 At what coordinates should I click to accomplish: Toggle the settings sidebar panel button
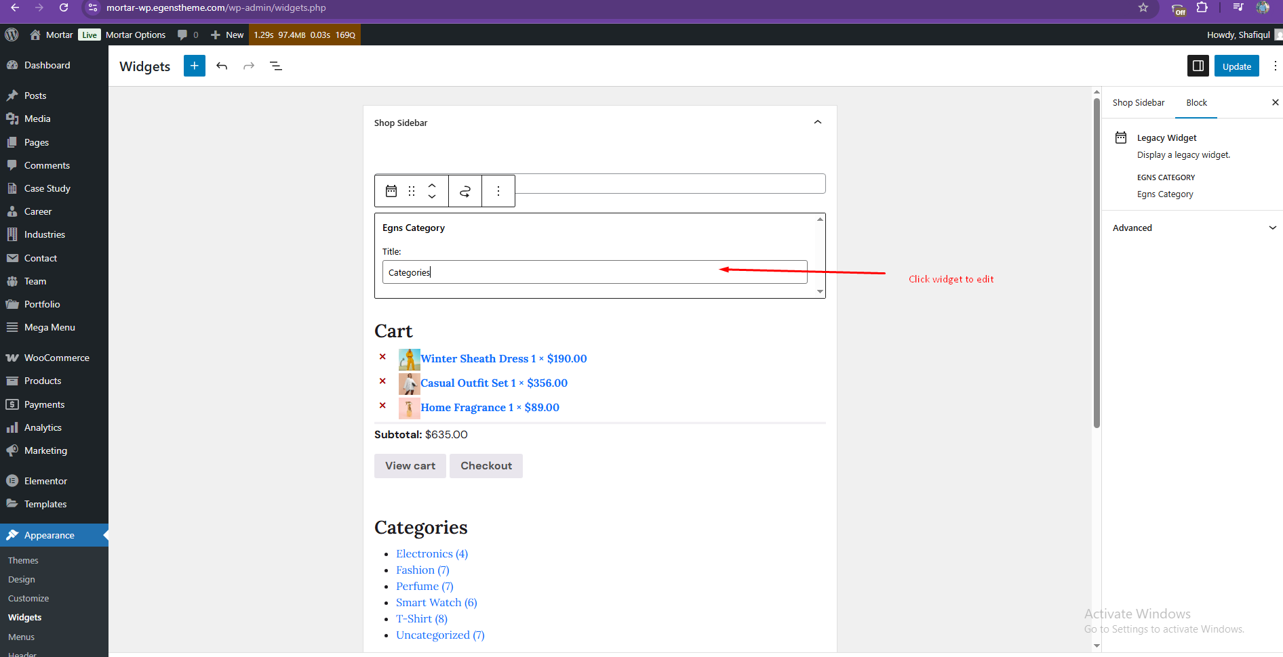tap(1198, 66)
